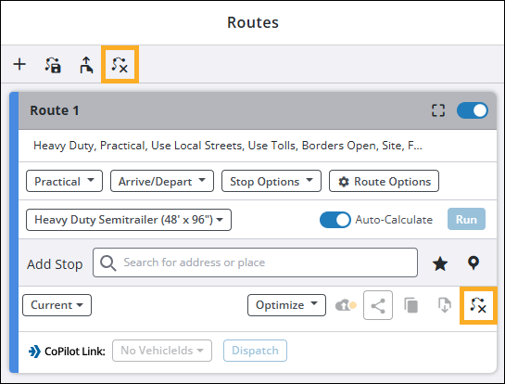
Task: Click the Run button
Action: pyautogui.click(x=466, y=219)
